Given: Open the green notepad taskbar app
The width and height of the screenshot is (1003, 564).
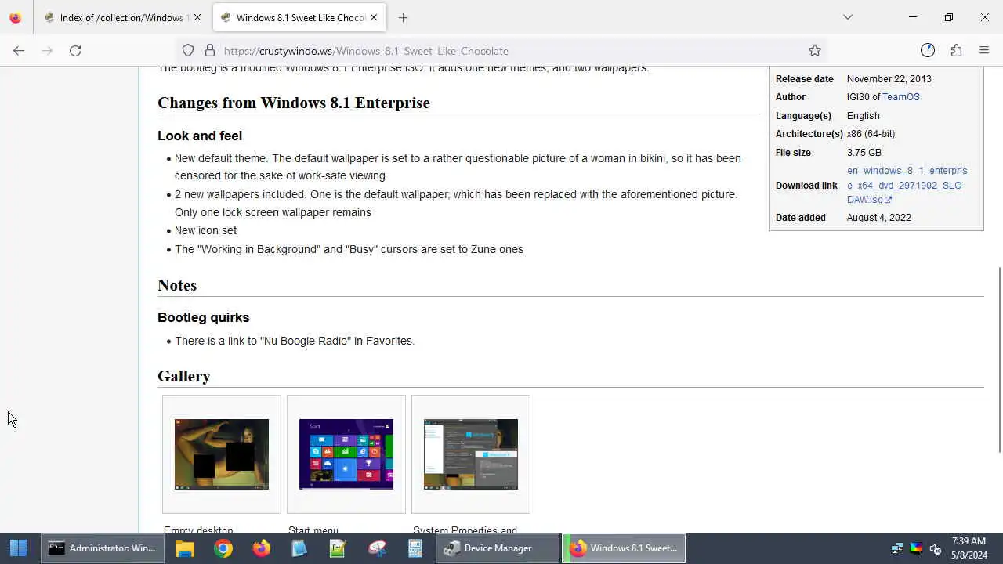Looking at the screenshot, I should pyautogui.click(x=338, y=548).
